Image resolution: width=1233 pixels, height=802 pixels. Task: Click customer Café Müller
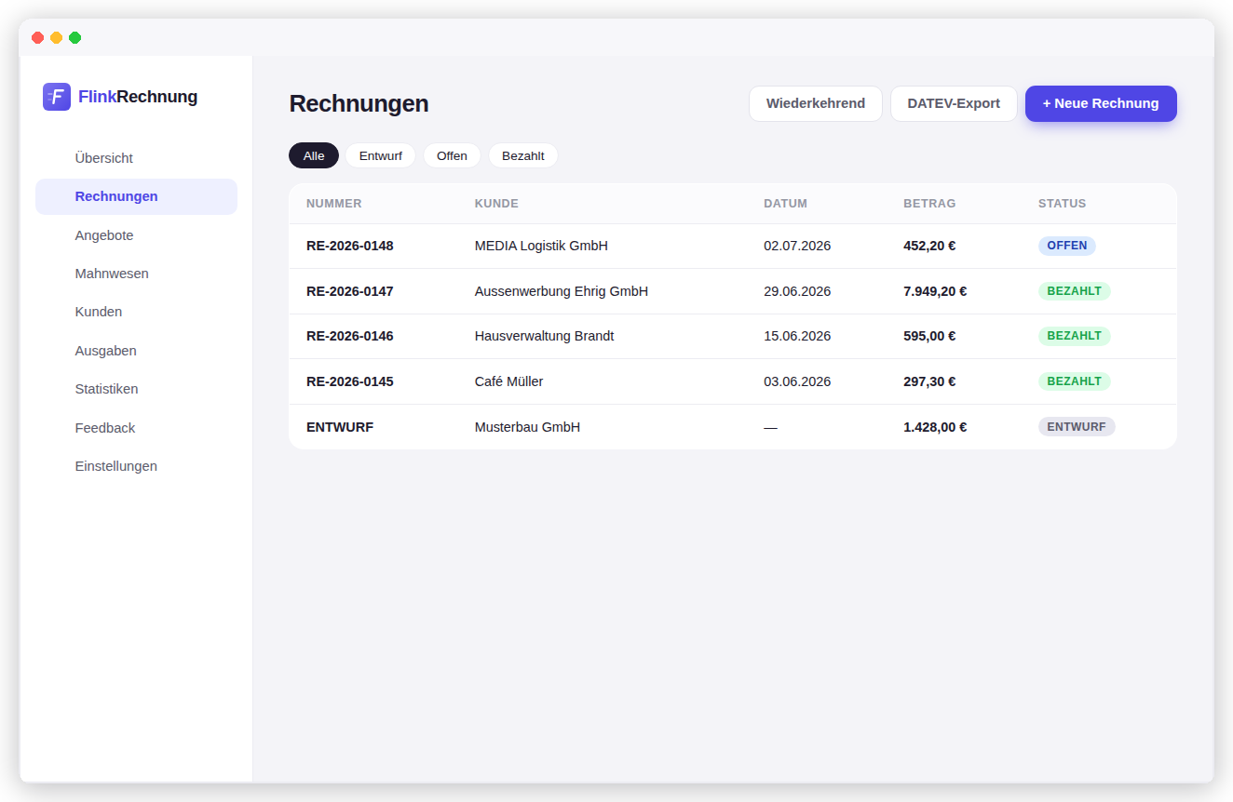point(509,381)
